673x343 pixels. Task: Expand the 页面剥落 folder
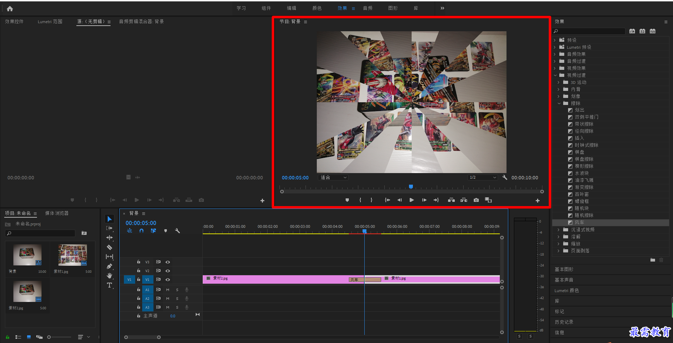[559, 251]
